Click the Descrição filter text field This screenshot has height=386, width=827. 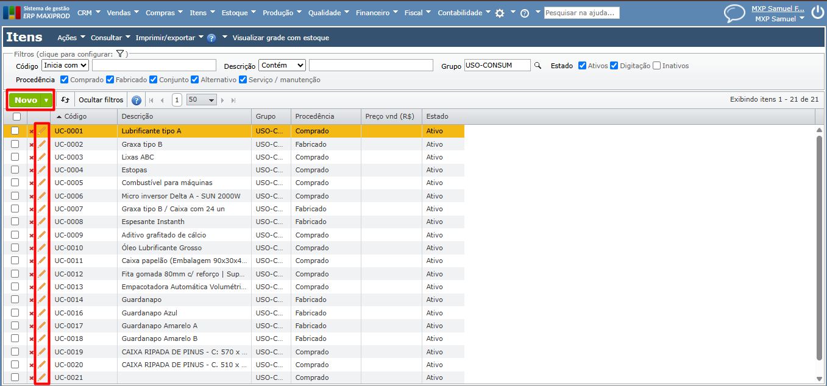click(x=371, y=65)
